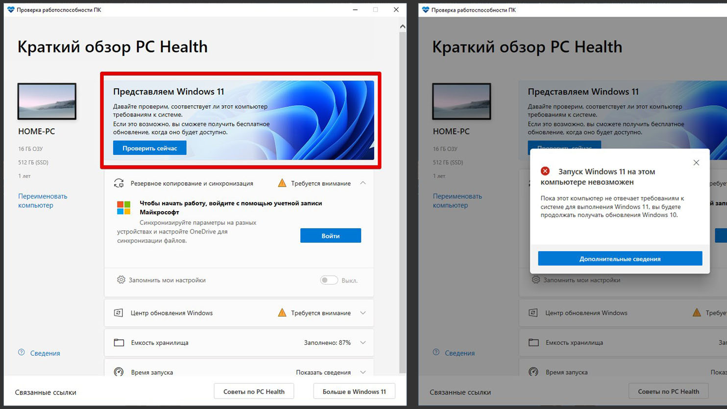Click the heart app icon in right window title bar

(425, 10)
